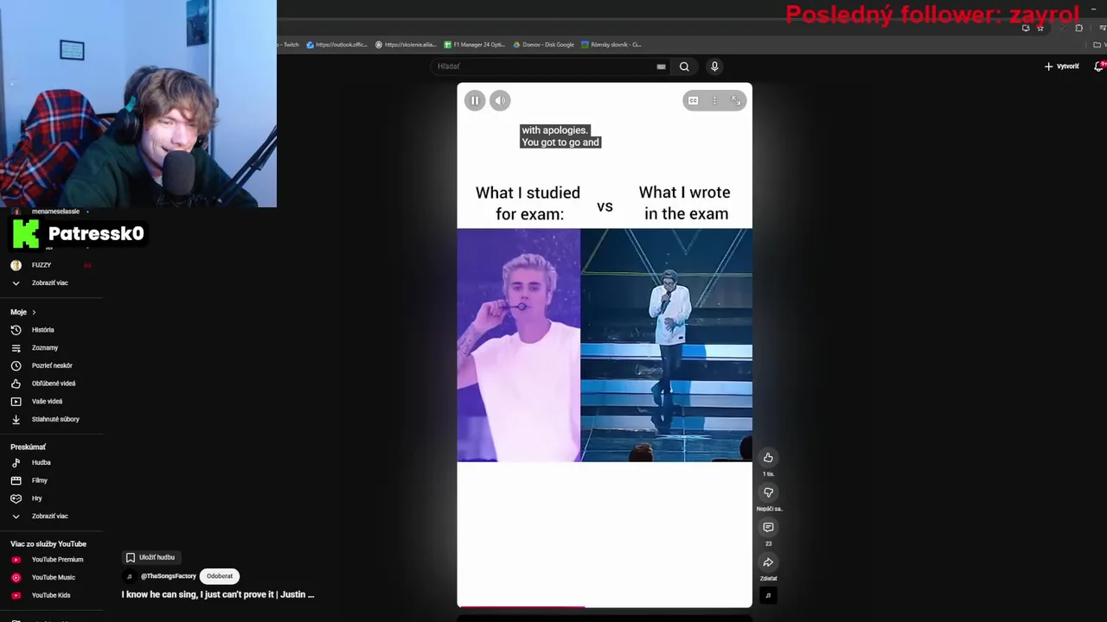Click TheSongsFactory channel avatar
Image resolution: width=1107 pixels, height=622 pixels.
click(x=130, y=576)
